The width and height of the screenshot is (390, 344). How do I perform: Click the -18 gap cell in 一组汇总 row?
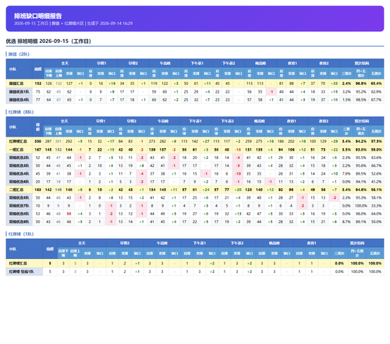click(238, 150)
